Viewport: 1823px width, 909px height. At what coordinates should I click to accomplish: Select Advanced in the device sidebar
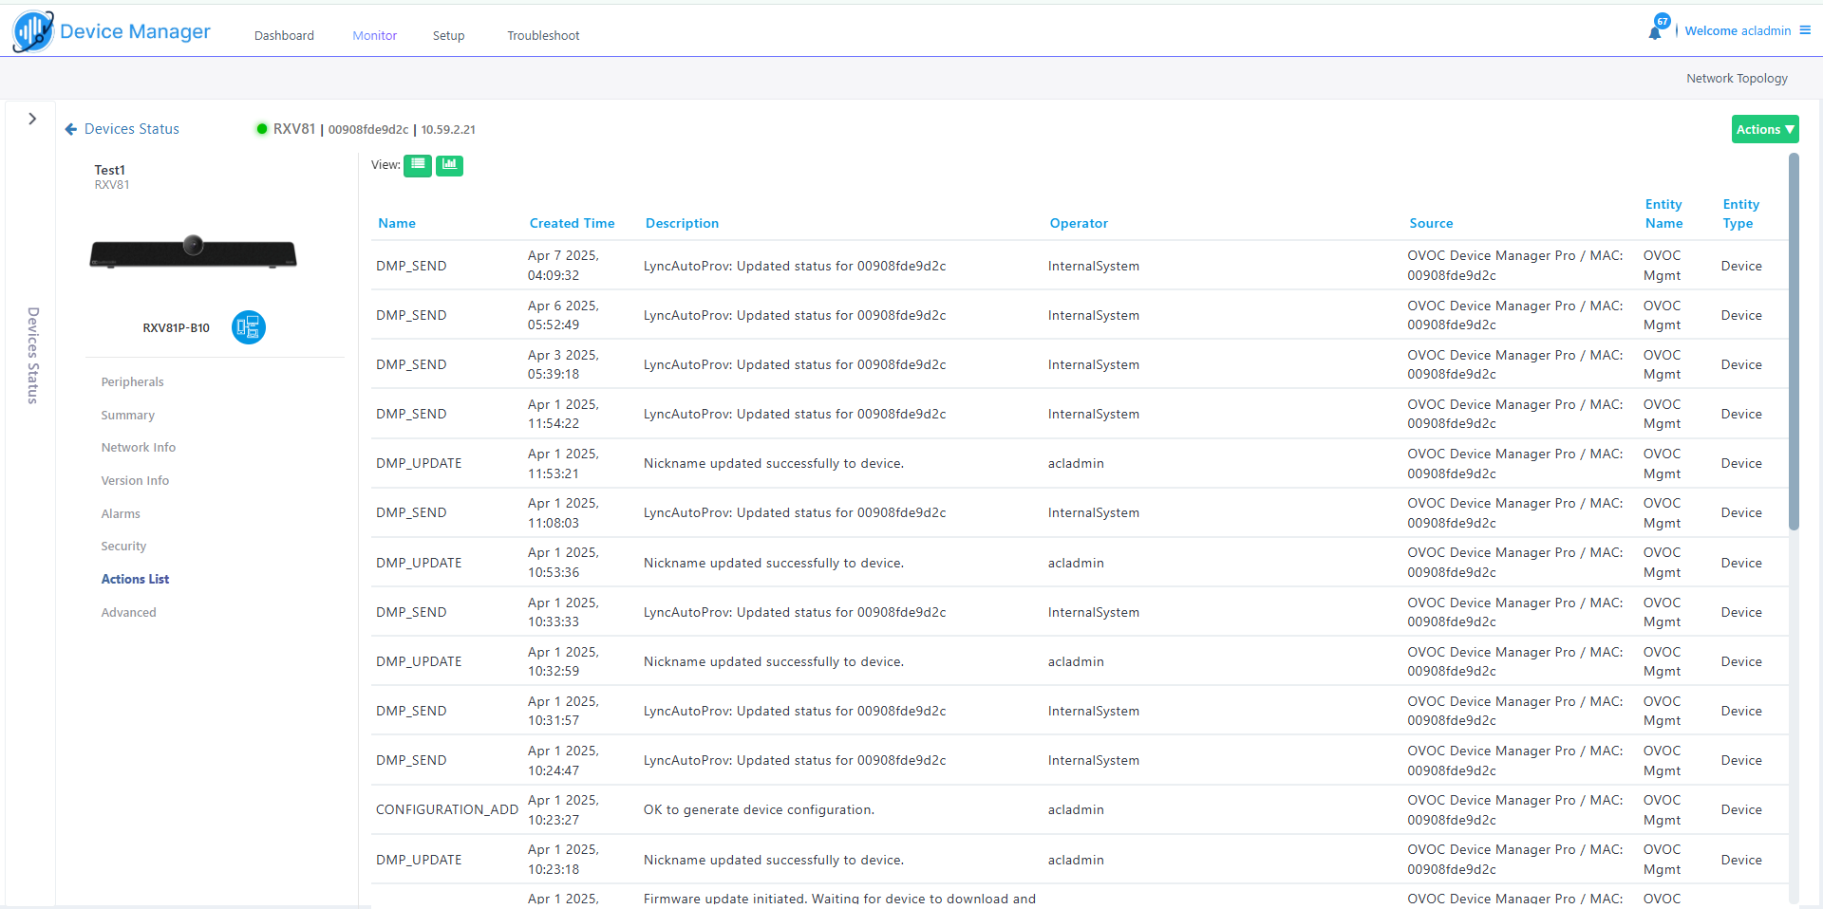click(x=128, y=612)
